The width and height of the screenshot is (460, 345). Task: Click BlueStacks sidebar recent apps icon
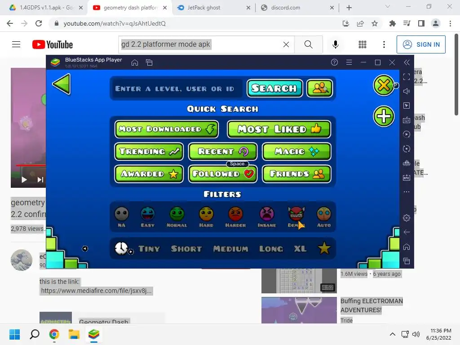(406, 261)
